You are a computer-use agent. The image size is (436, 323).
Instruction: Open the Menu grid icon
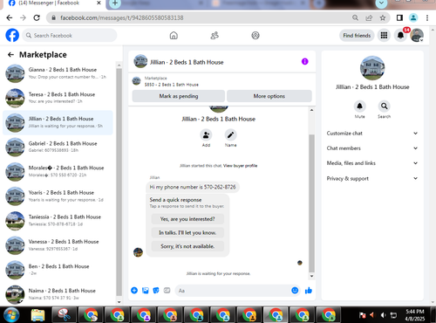384,36
